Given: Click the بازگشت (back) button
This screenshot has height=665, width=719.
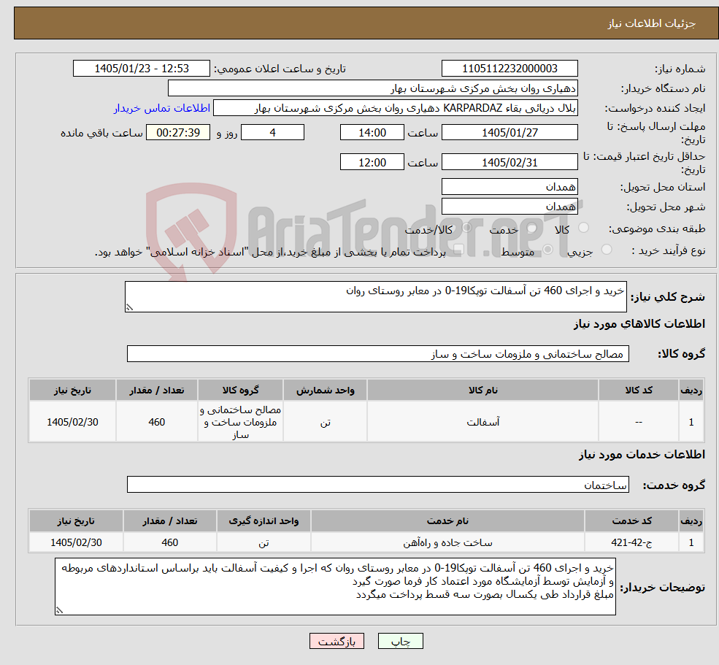Looking at the screenshot, I should tap(337, 641).
